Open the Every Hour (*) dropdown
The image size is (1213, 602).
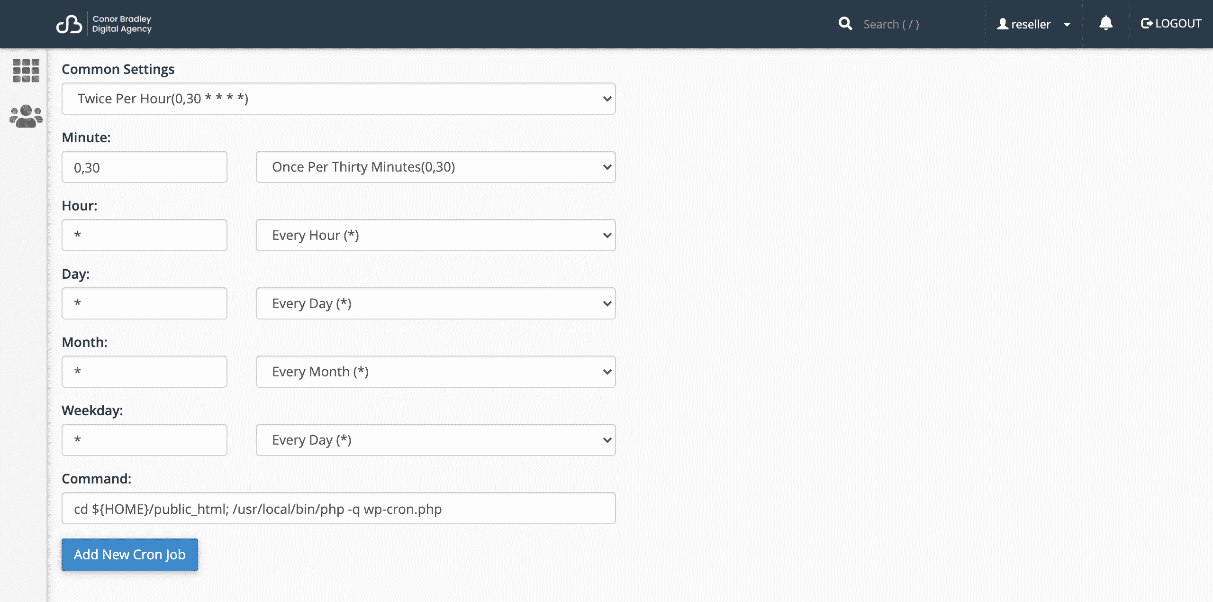436,235
